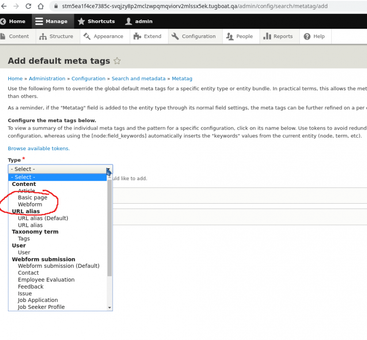This screenshot has width=367, height=340.
Task: Open the admin user account menu
Action: 139,21
